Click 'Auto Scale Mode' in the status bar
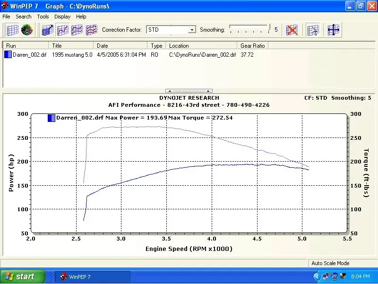The height and width of the screenshot is (284, 378). (x=330, y=263)
